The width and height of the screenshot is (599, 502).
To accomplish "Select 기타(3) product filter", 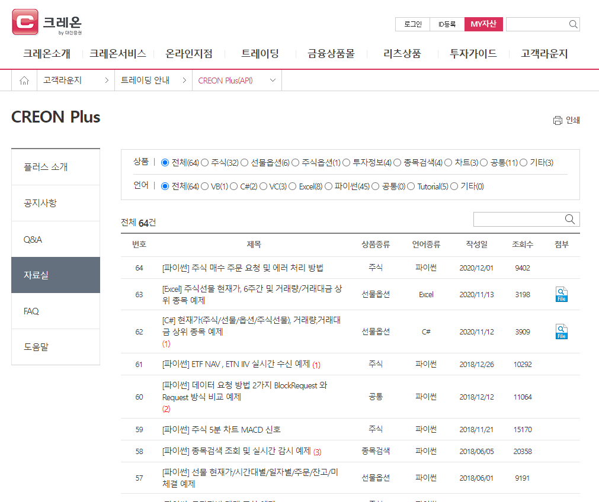I will 523,163.
